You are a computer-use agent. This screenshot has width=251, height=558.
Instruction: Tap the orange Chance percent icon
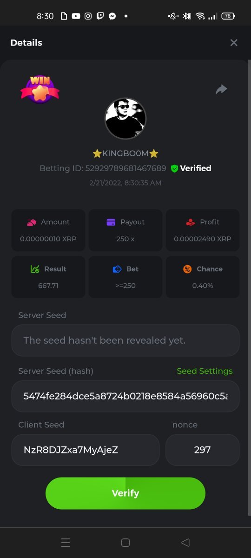pyautogui.click(x=187, y=269)
